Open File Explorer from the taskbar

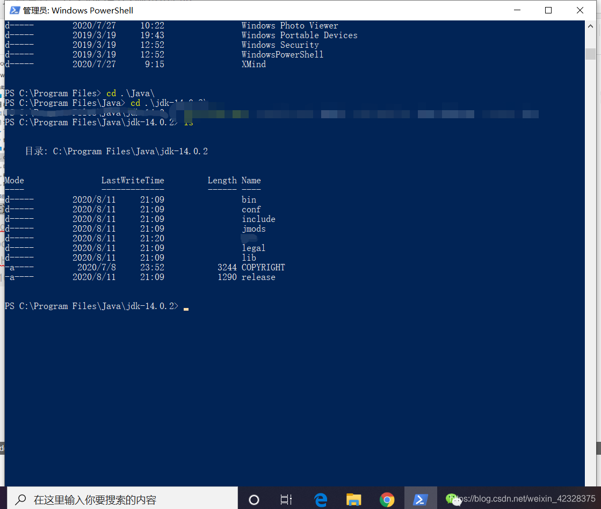[353, 500]
